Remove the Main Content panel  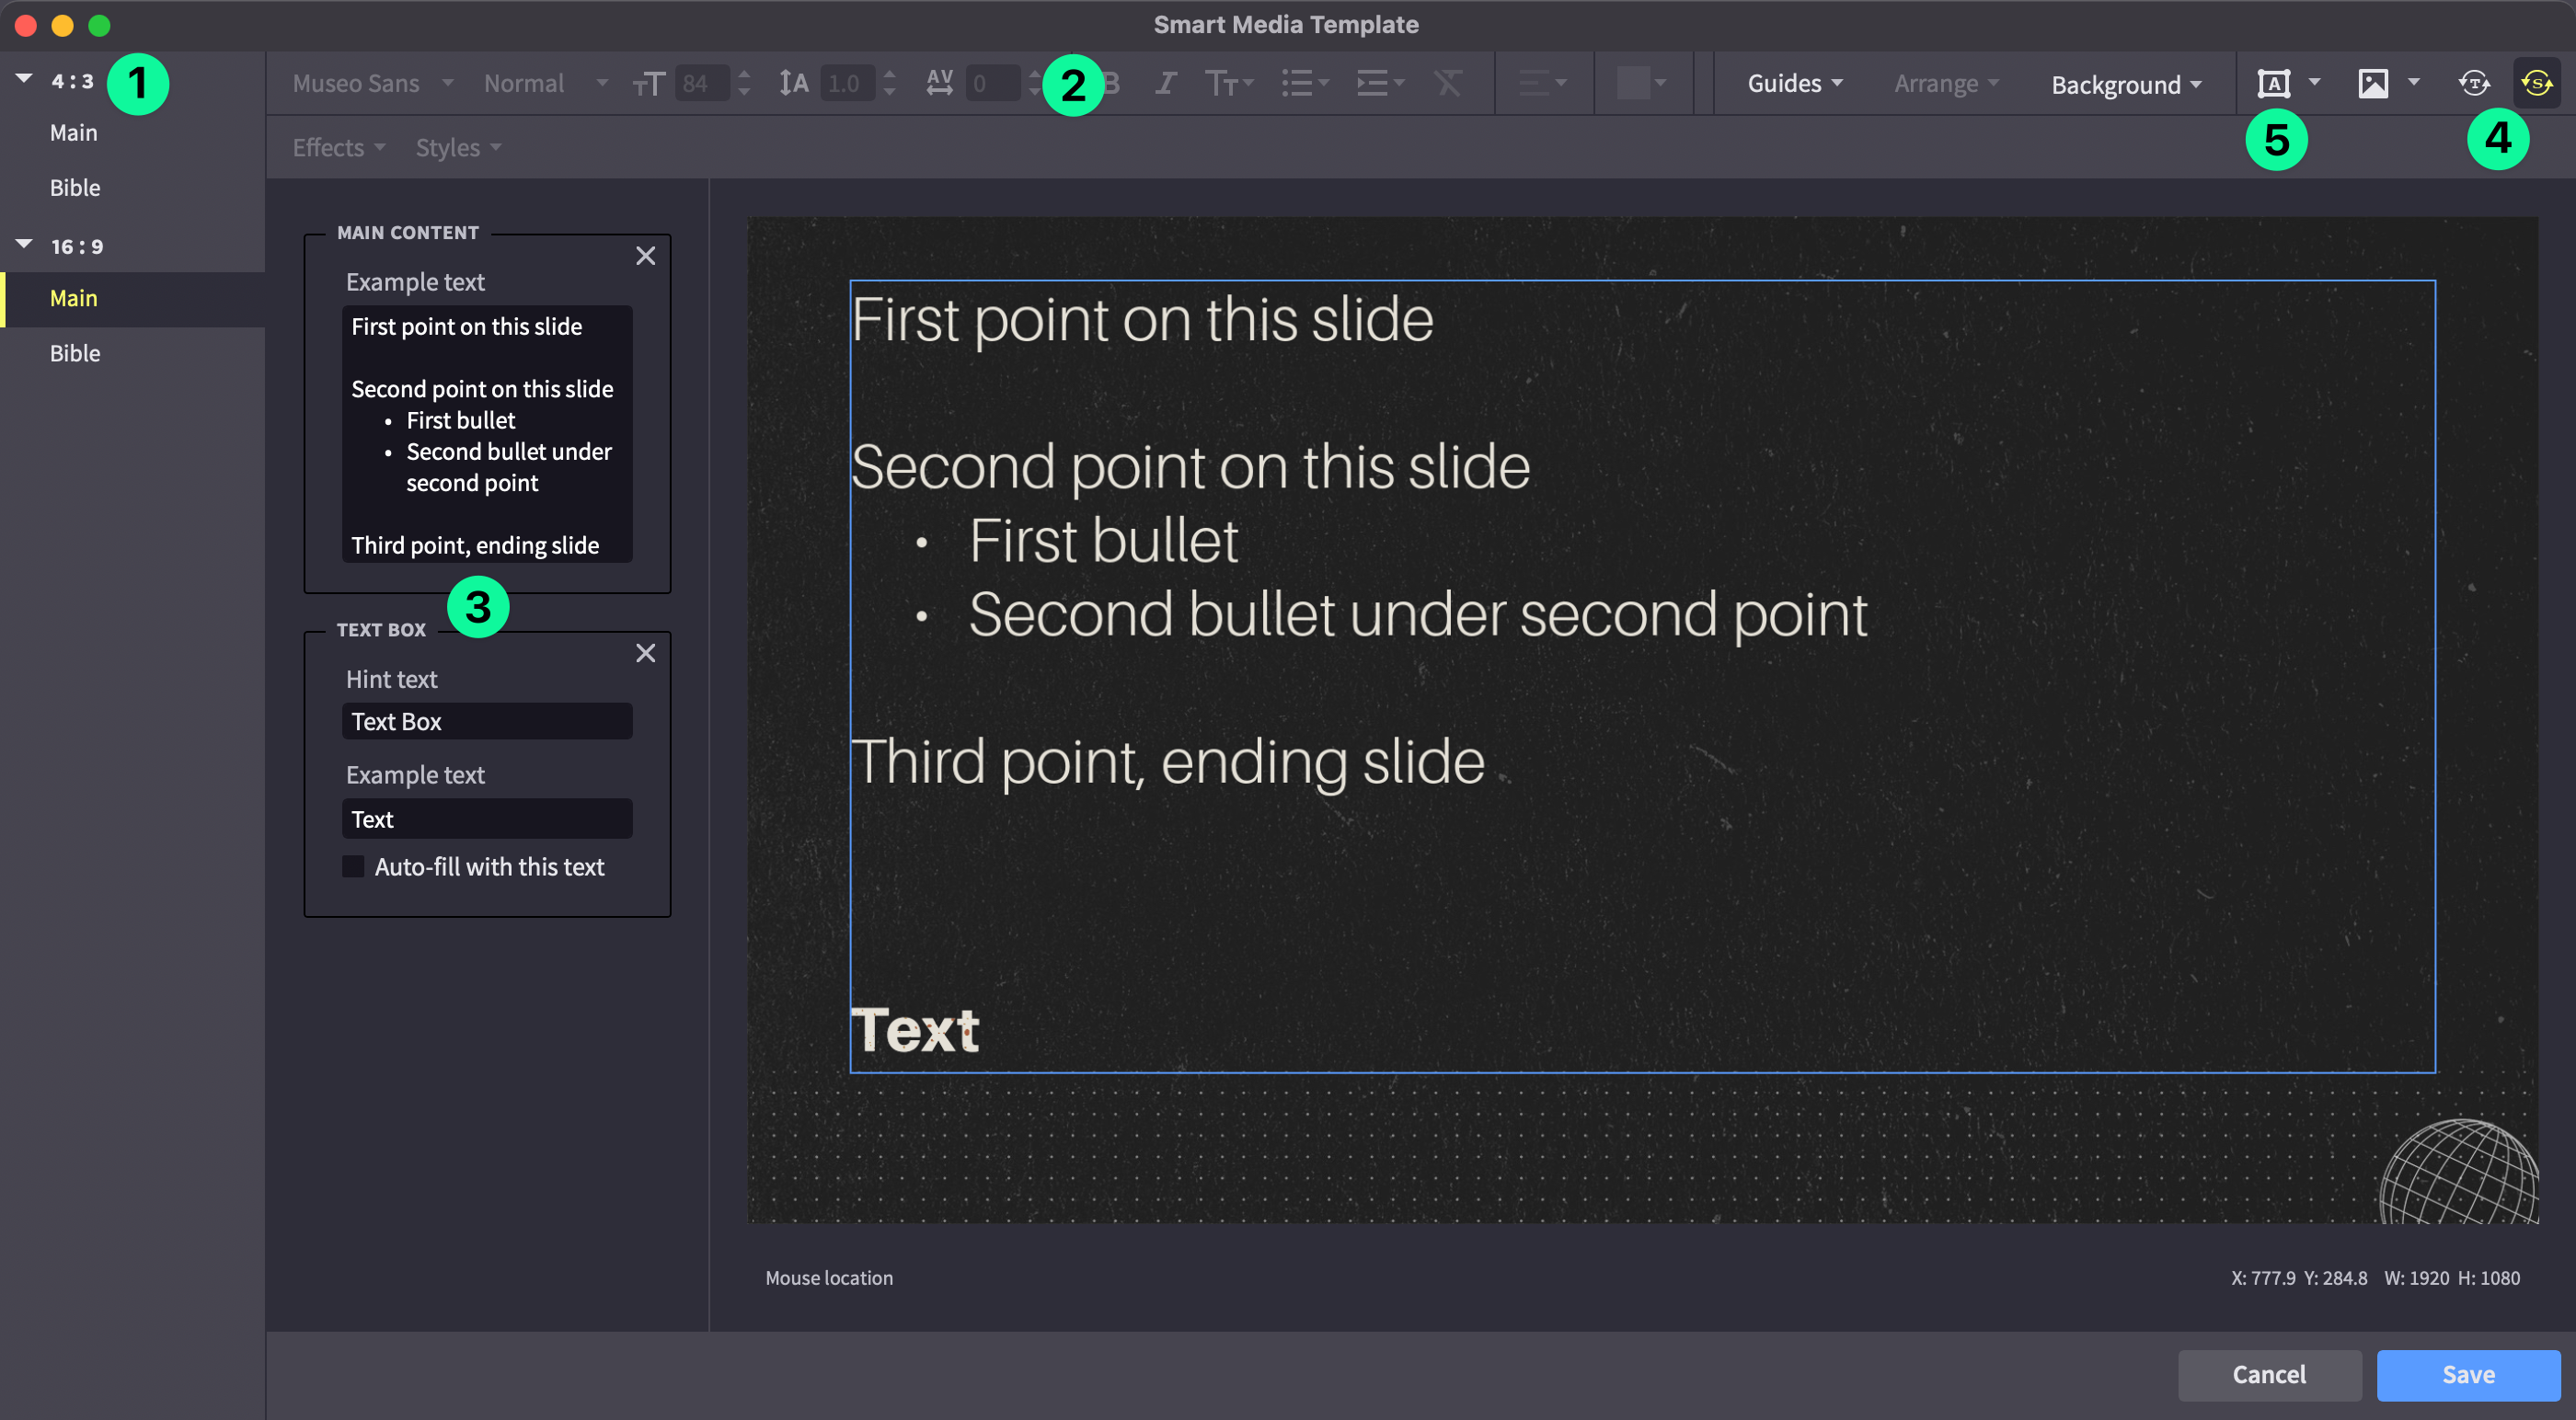click(646, 256)
